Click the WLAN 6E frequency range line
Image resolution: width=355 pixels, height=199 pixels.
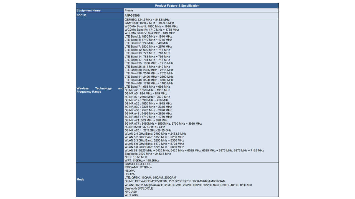[194, 150]
